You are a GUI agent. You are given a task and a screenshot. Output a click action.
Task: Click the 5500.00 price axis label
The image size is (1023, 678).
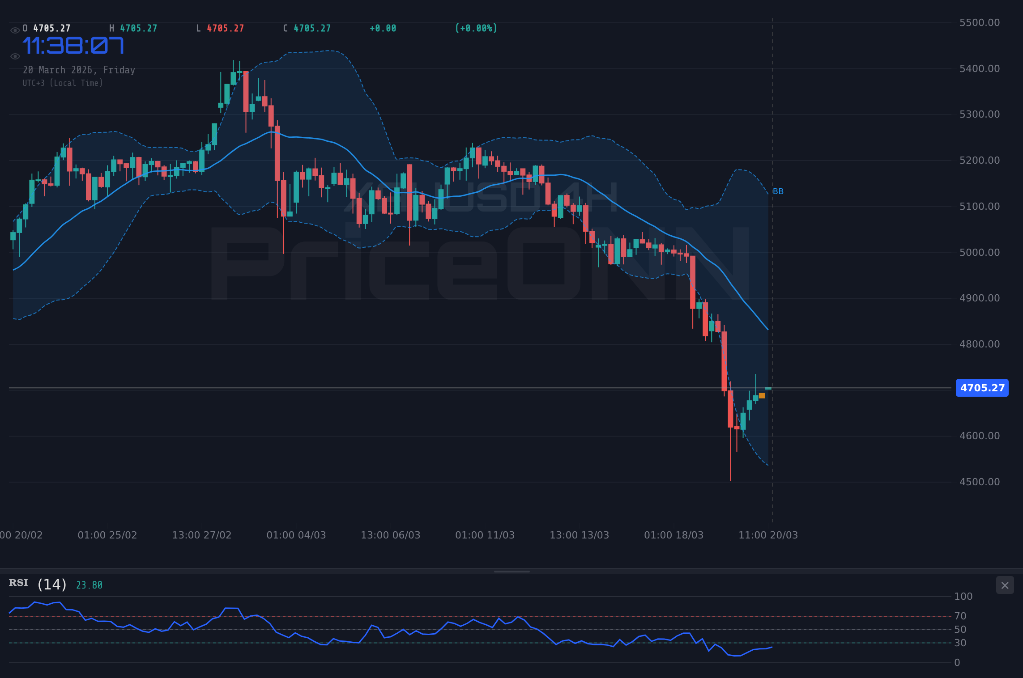[x=980, y=21]
